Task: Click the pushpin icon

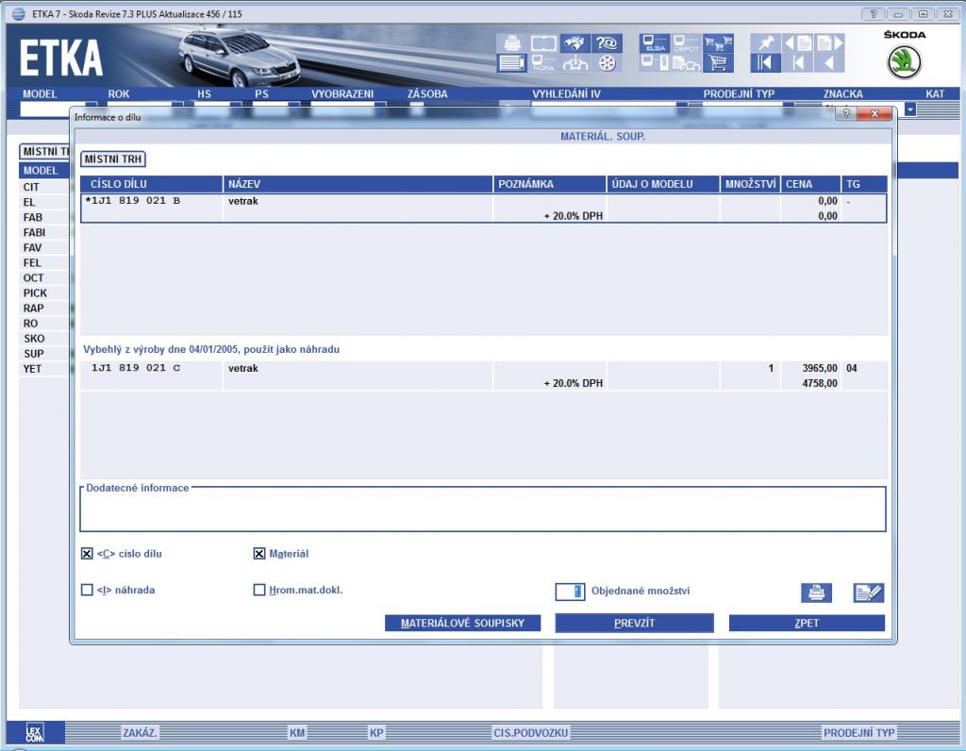Action: point(766,43)
